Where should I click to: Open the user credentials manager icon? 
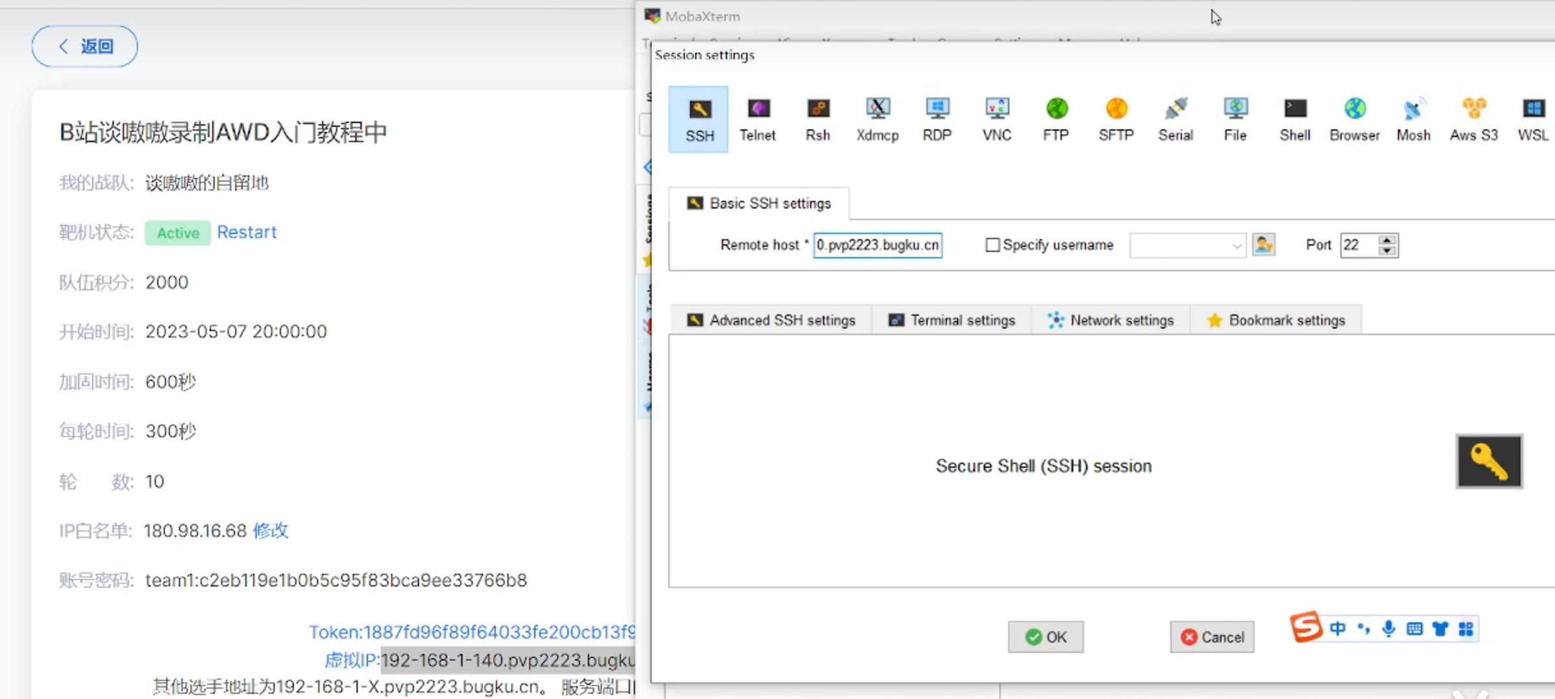tap(1264, 245)
